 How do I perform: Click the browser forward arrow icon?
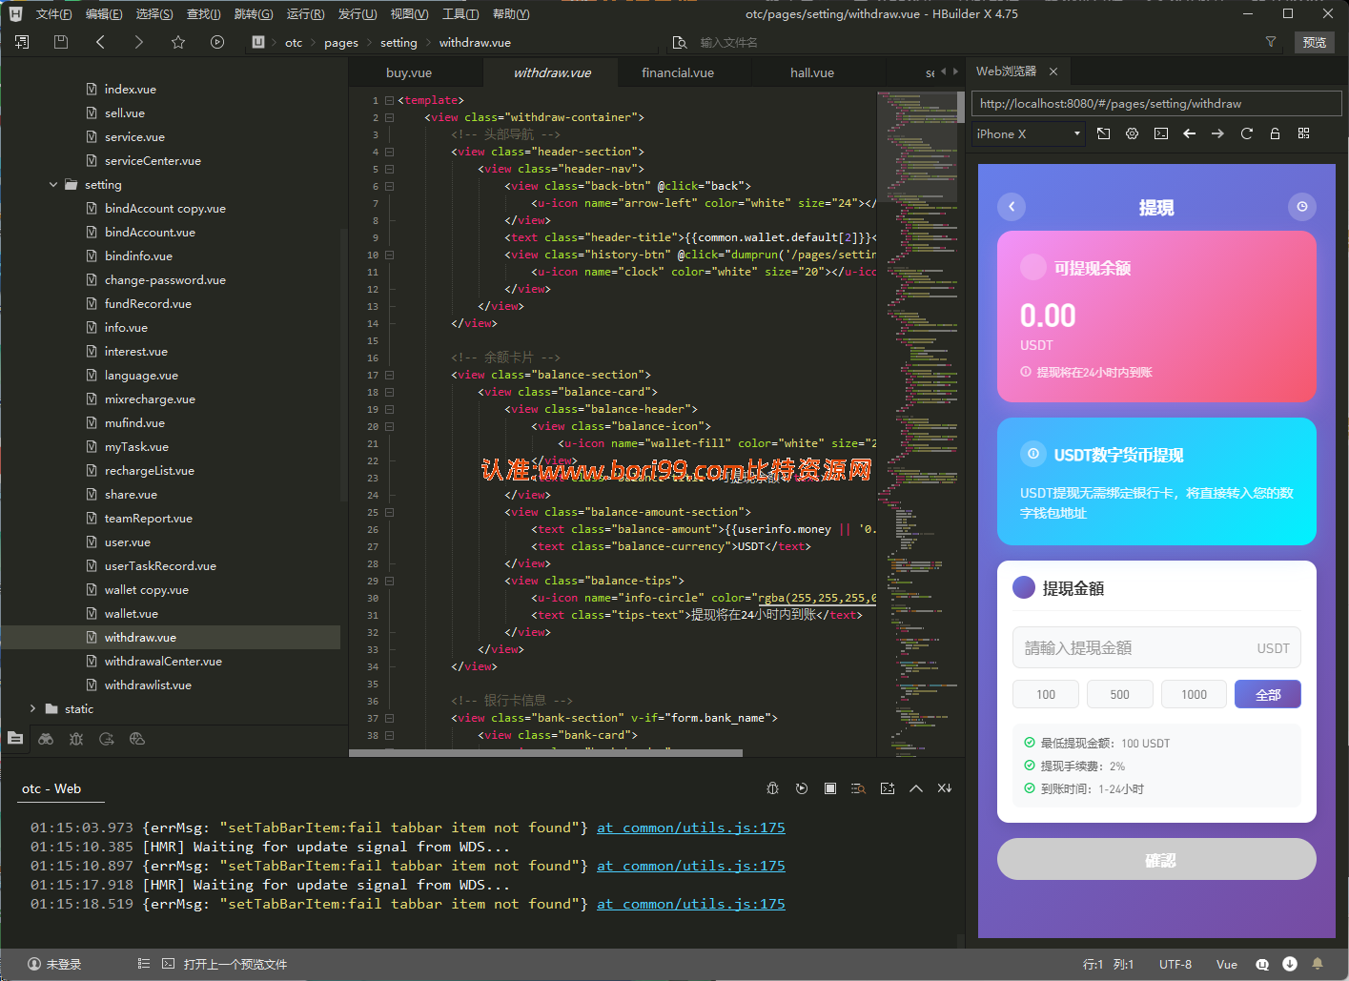tap(1217, 134)
